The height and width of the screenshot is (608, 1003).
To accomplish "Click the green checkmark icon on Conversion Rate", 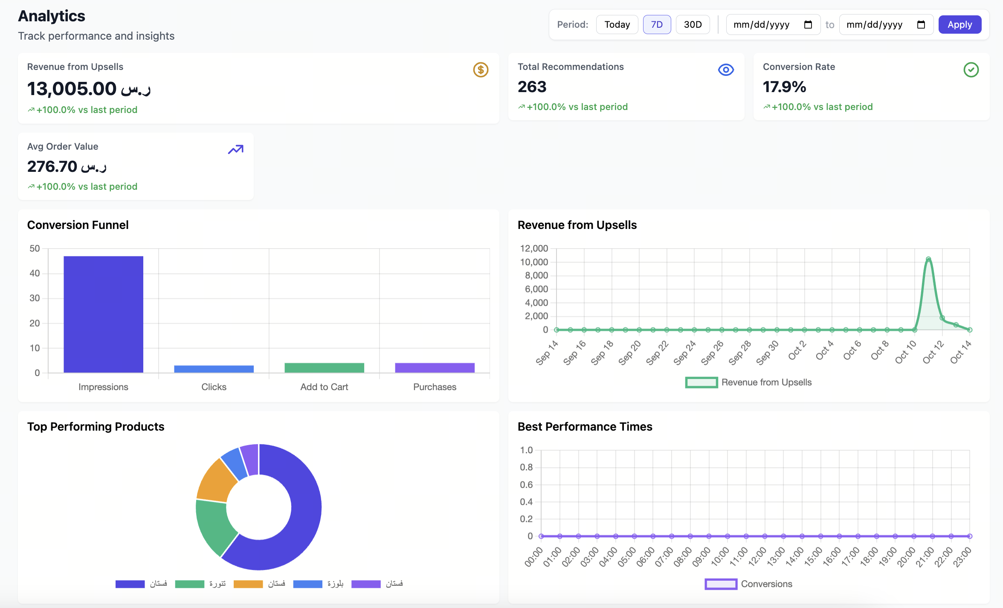I will (x=971, y=69).
